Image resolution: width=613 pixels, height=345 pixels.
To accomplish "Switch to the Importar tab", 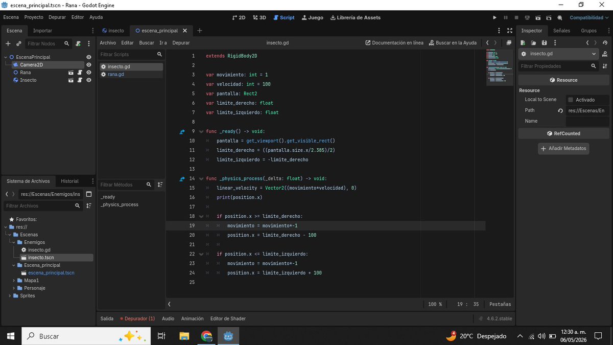I will coord(42,31).
